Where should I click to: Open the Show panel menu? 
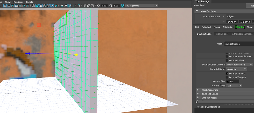(8, 2)
